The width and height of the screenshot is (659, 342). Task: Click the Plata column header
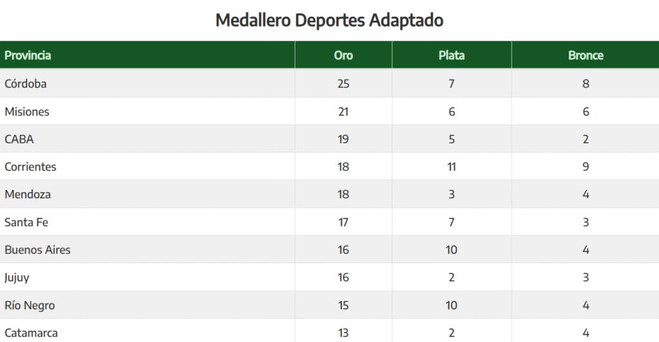point(451,55)
